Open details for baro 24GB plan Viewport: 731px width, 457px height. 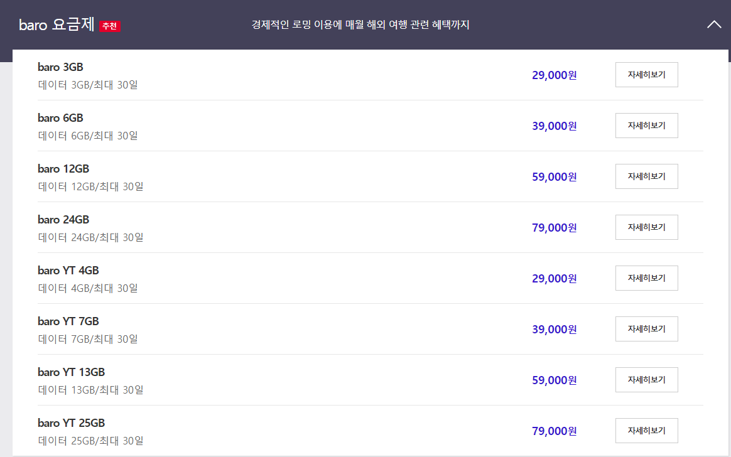click(646, 227)
